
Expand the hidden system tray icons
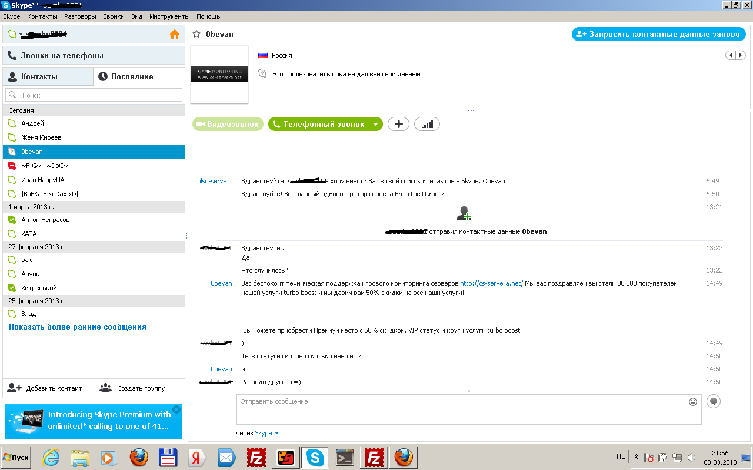coord(636,457)
